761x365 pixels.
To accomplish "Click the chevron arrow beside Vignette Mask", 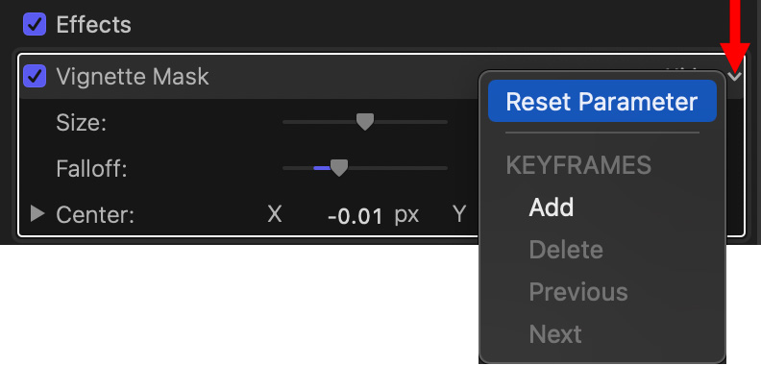I will pyautogui.click(x=736, y=76).
